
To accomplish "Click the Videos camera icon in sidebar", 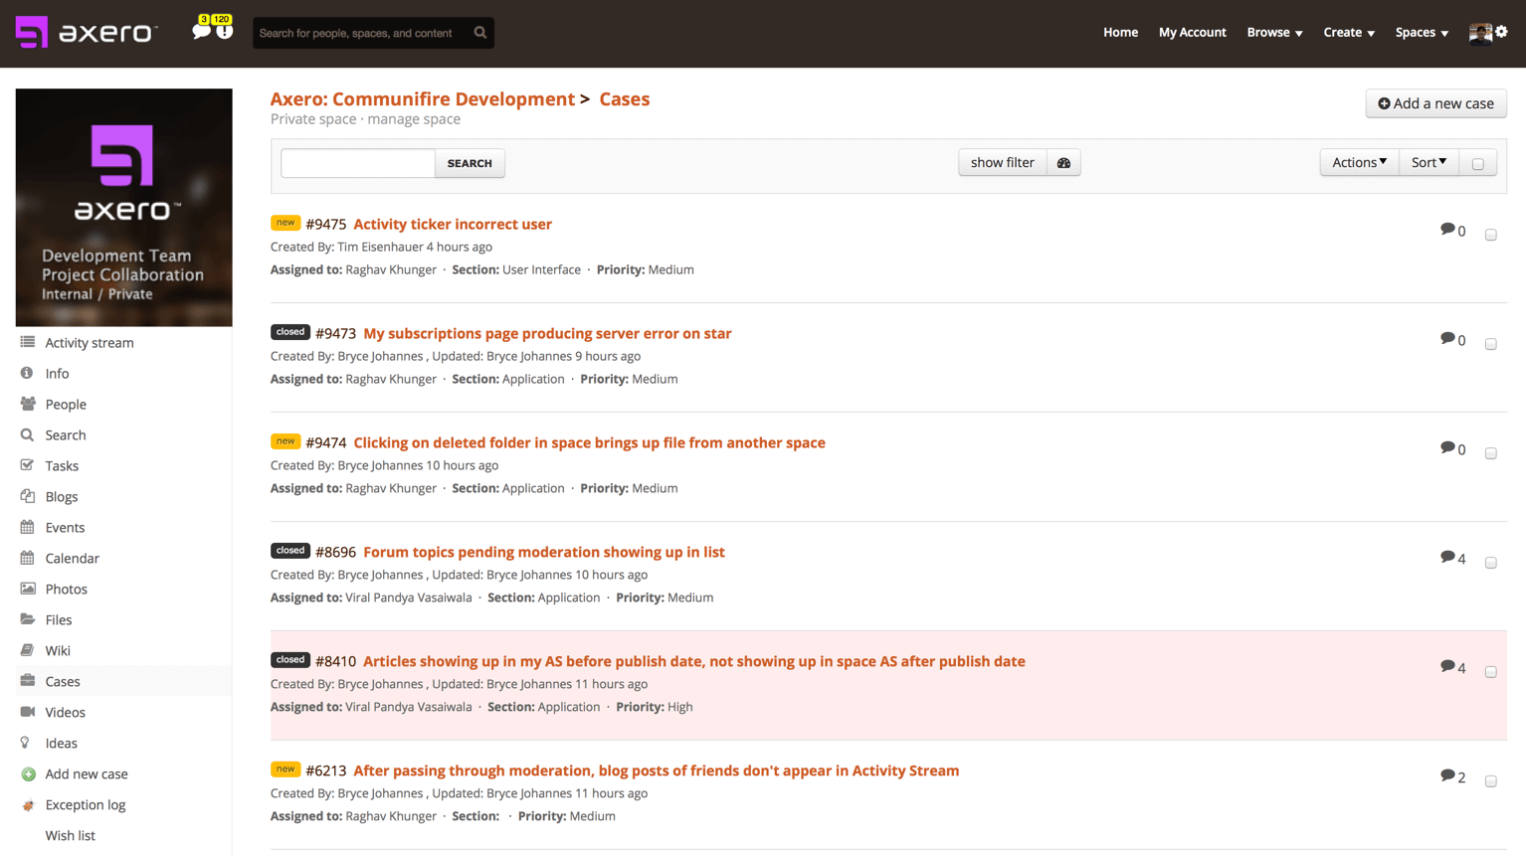I will [x=28, y=712].
